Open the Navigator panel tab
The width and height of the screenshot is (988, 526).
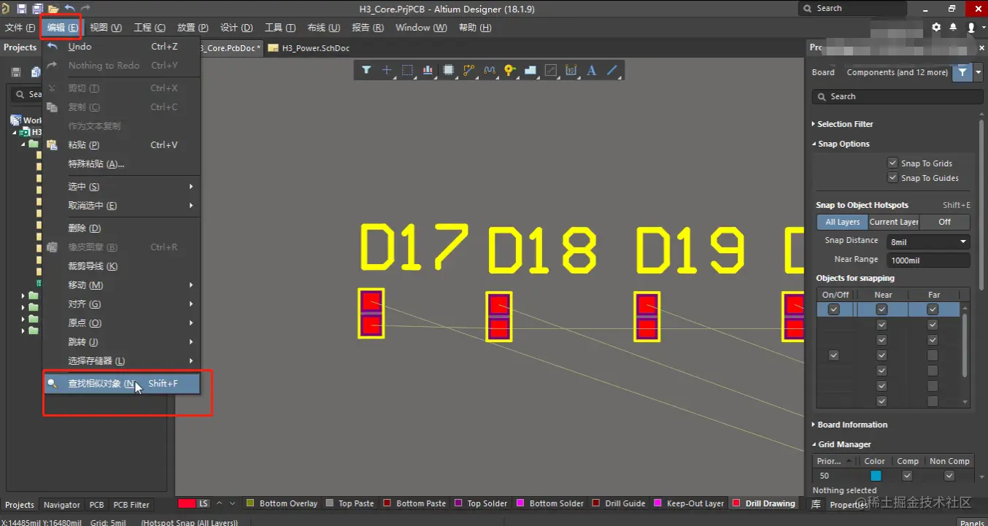pyautogui.click(x=62, y=505)
